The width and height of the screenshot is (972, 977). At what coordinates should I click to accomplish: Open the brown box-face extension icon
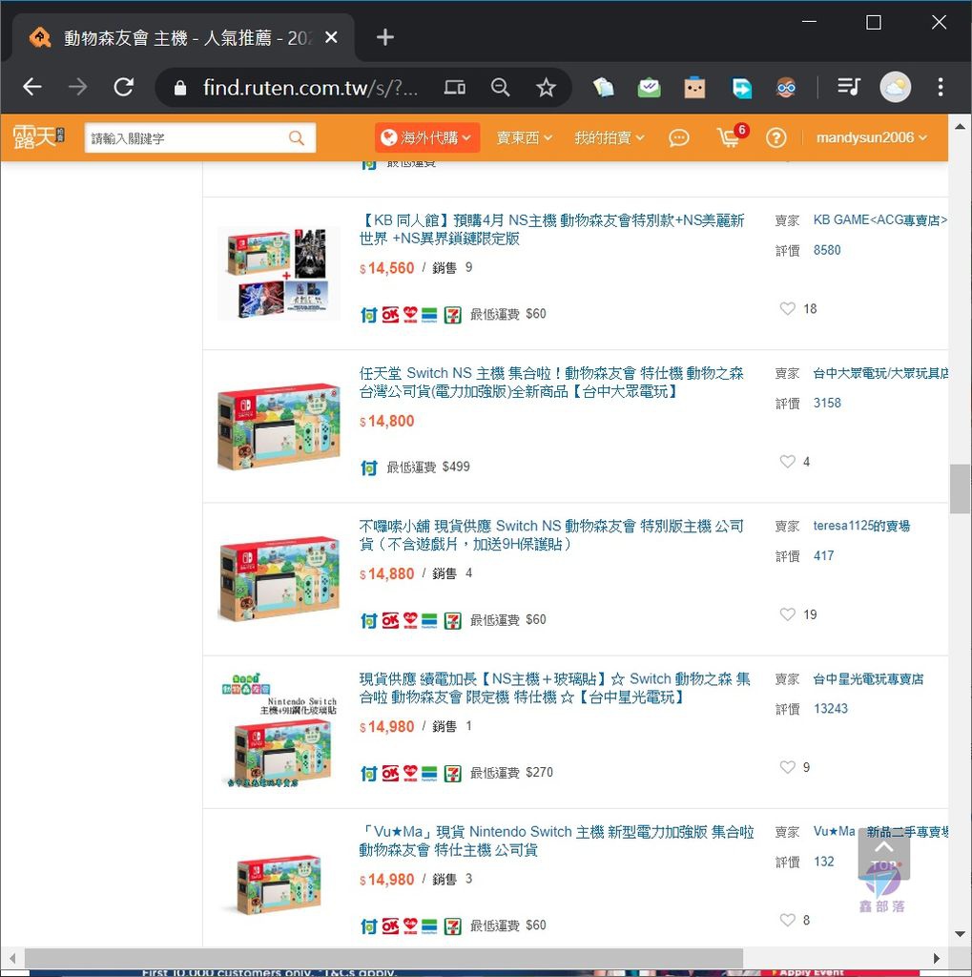tap(694, 87)
